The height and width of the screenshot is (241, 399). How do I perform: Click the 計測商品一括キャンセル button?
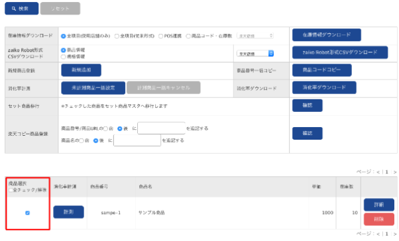(x=163, y=87)
